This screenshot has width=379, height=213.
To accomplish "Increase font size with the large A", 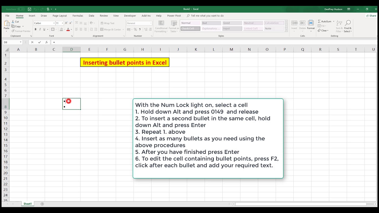I will (66, 23).
